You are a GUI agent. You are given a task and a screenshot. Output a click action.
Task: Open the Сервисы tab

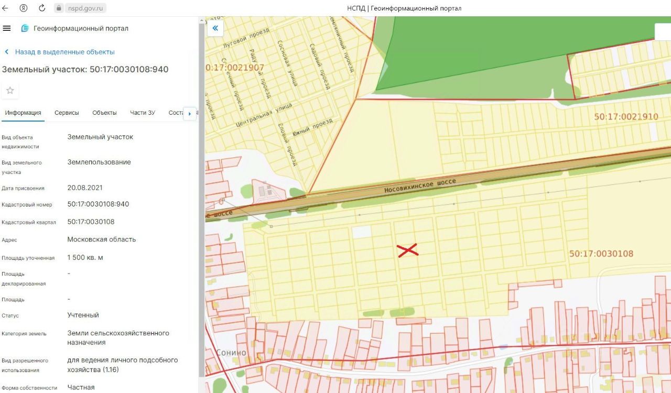67,113
